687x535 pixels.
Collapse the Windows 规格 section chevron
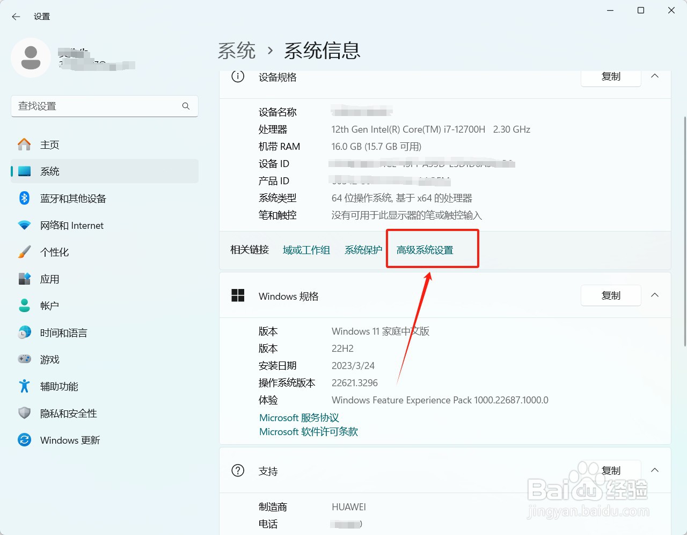pyautogui.click(x=655, y=295)
